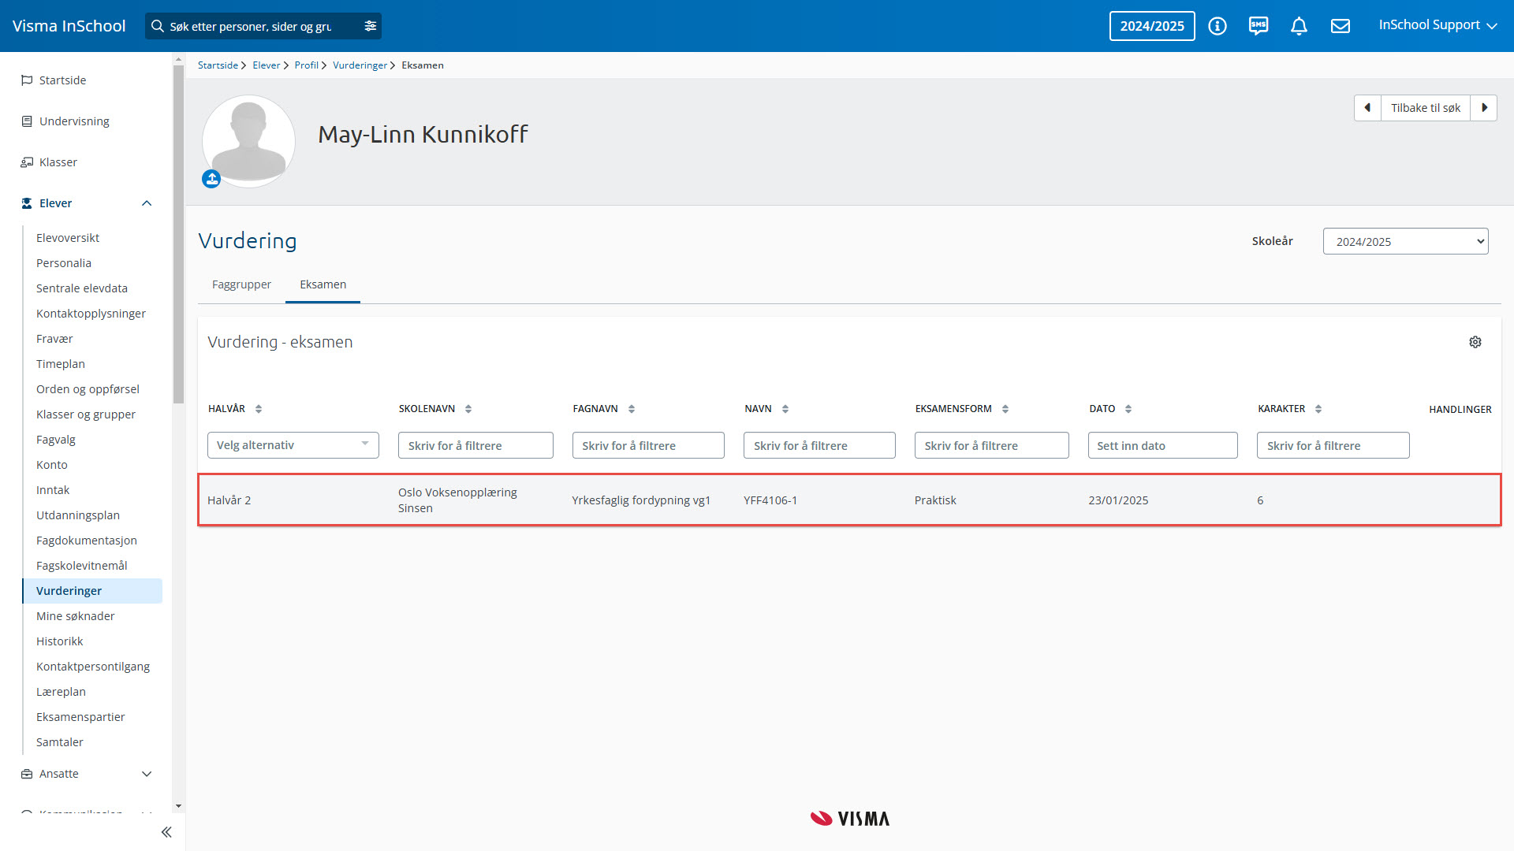
Task: Open Fravær in the sidebar menu
Action: pyautogui.click(x=54, y=339)
